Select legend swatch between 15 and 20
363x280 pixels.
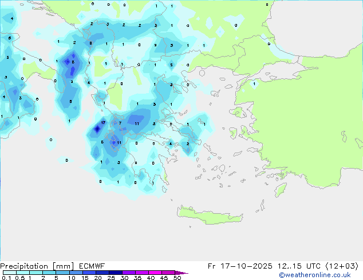click(x=89, y=273)
